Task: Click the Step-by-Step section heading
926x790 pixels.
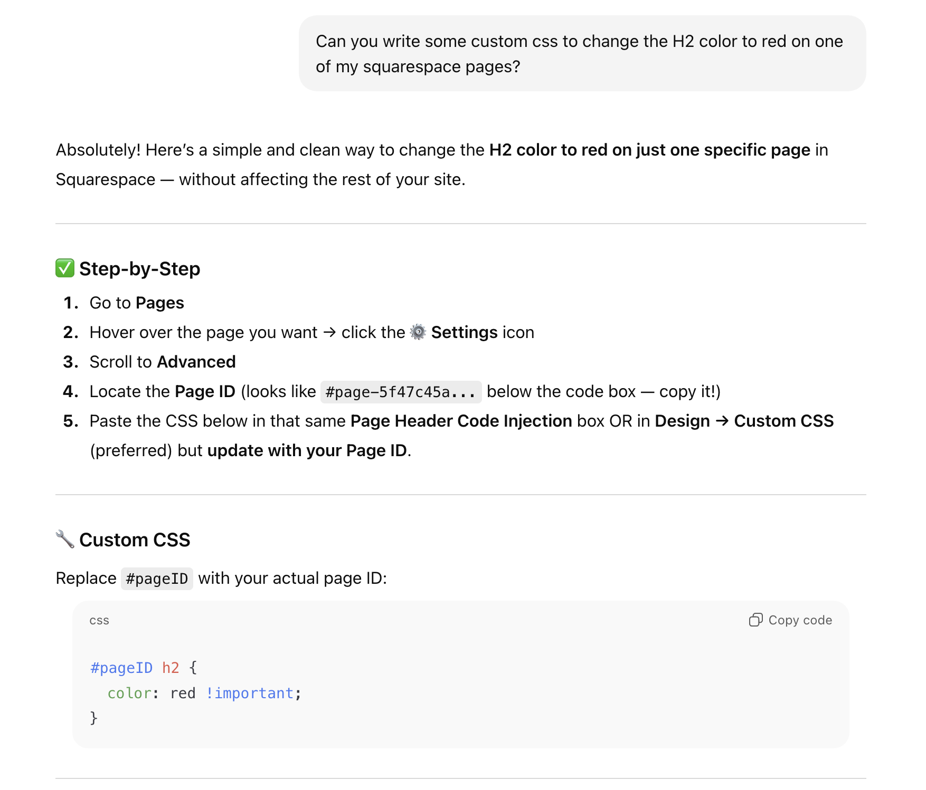Action: click(139, 268)
